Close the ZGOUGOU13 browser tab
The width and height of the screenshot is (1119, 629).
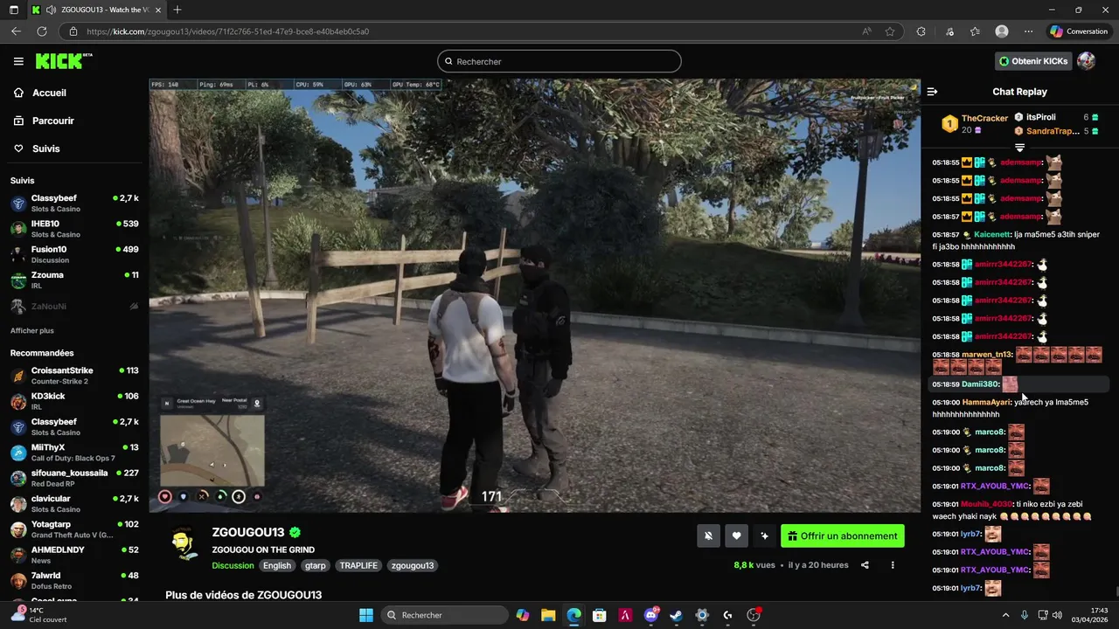point(158,10)
